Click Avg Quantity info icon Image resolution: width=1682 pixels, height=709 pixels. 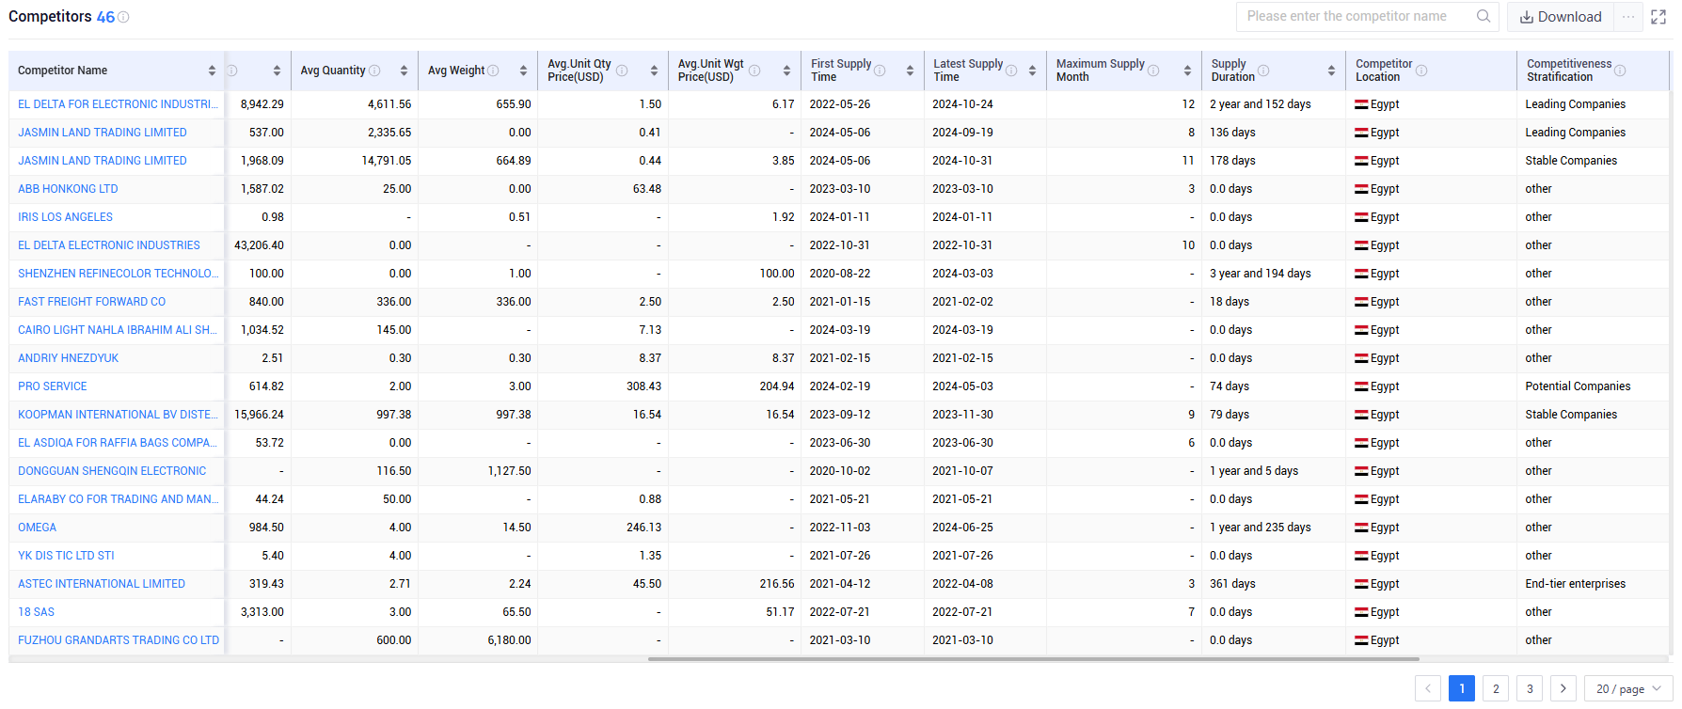tap(374, 71)
